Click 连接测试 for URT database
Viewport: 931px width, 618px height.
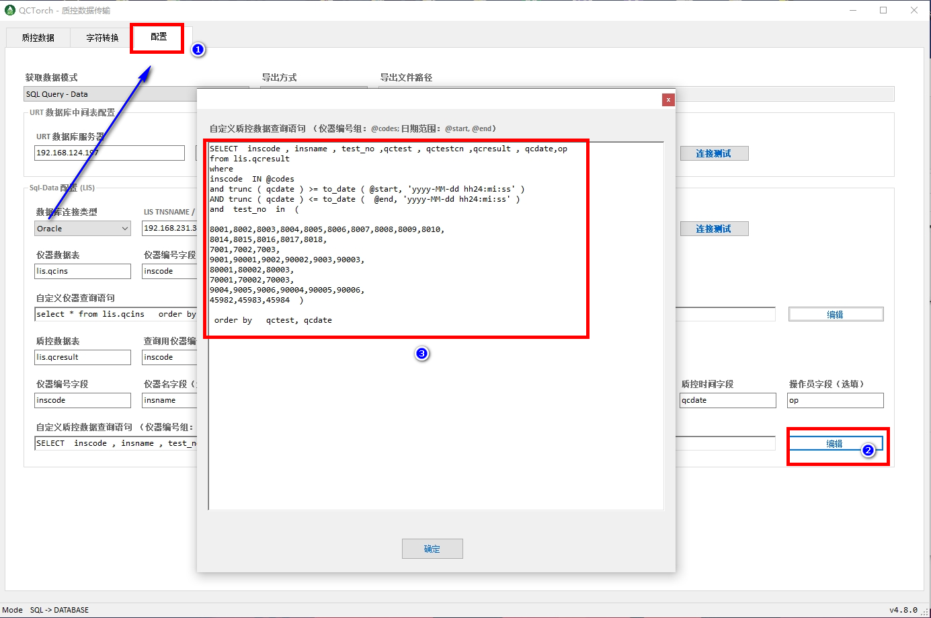[x=713, y=153]
